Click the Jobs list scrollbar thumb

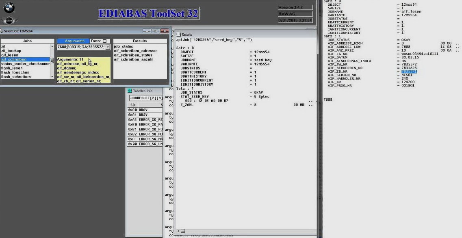click(x=52, y=61)
